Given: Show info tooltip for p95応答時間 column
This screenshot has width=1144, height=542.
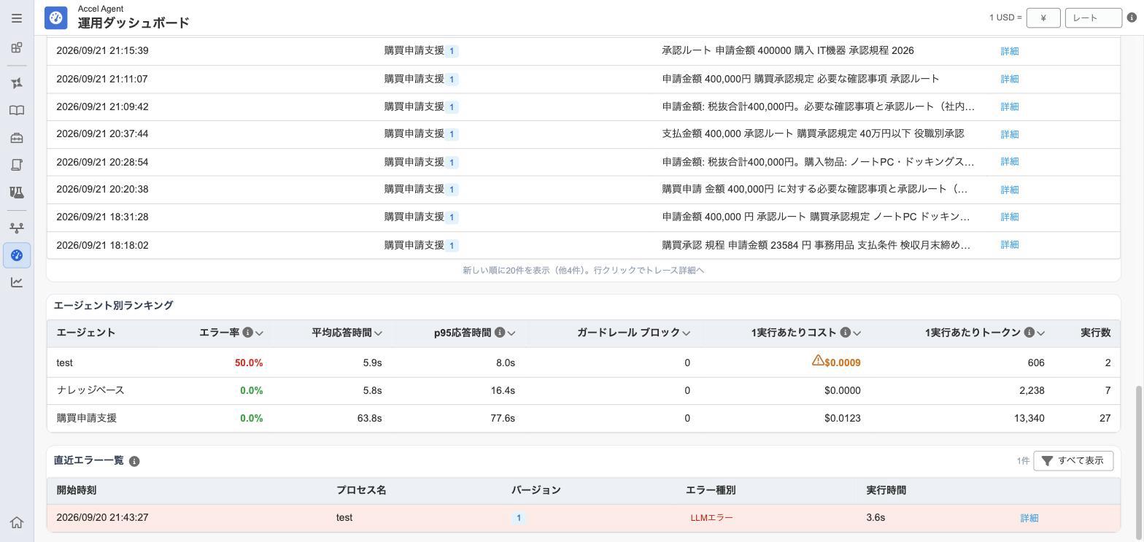Looking at the screenshot, I should 500,333.
